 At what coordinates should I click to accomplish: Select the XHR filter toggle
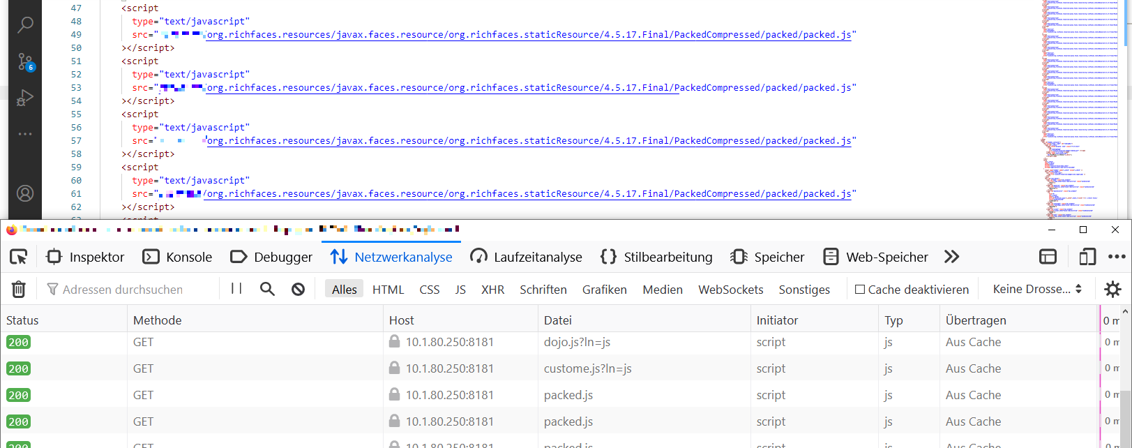click(x=492, y=290)
